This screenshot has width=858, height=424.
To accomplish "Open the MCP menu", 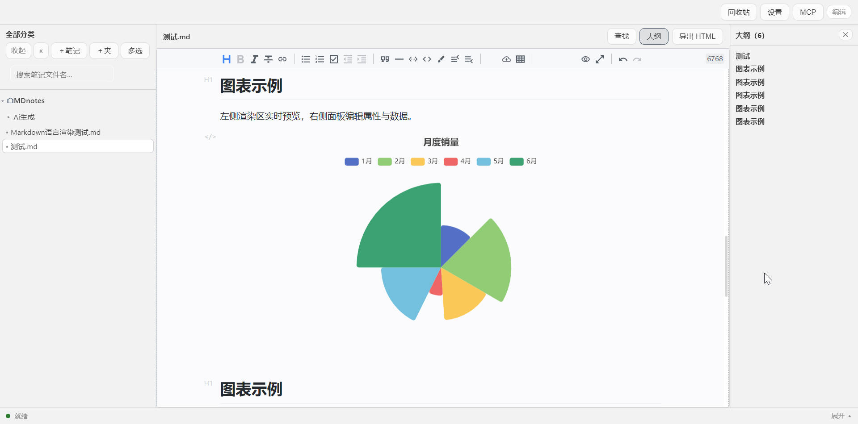I will (808, 12).
